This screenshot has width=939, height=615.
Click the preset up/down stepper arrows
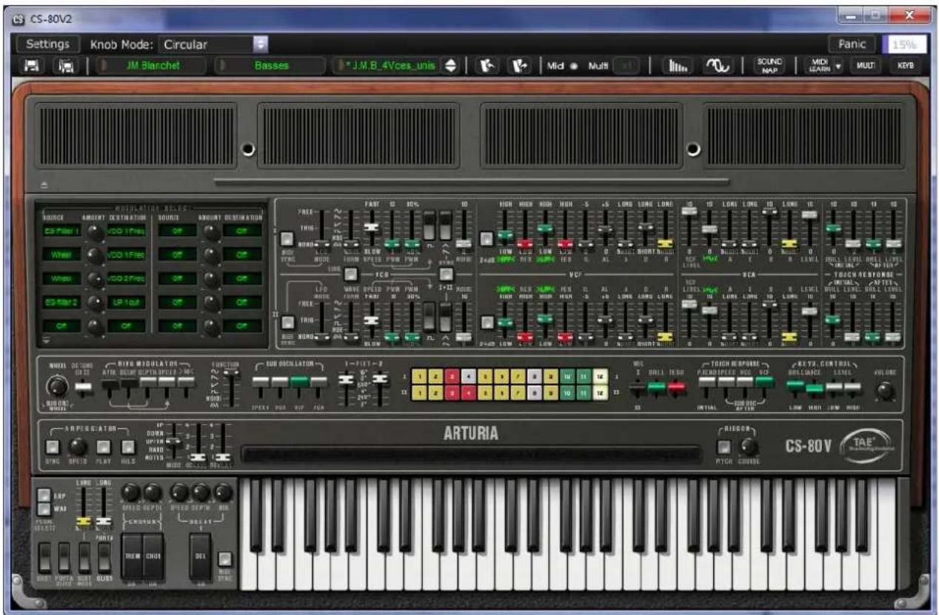450,65
